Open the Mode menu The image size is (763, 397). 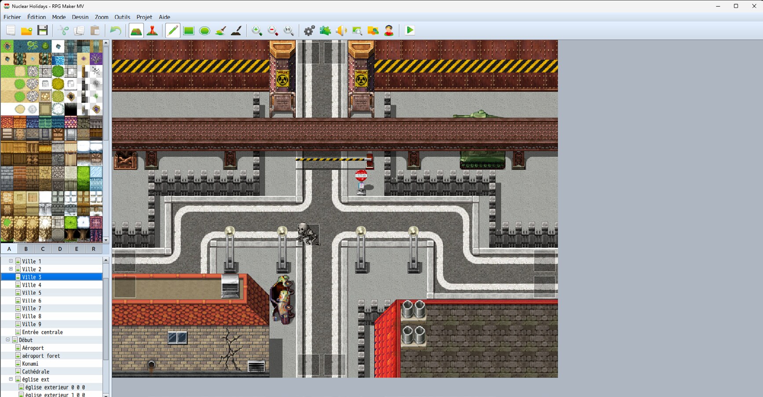pyautogui.click(x=59, y=17)
